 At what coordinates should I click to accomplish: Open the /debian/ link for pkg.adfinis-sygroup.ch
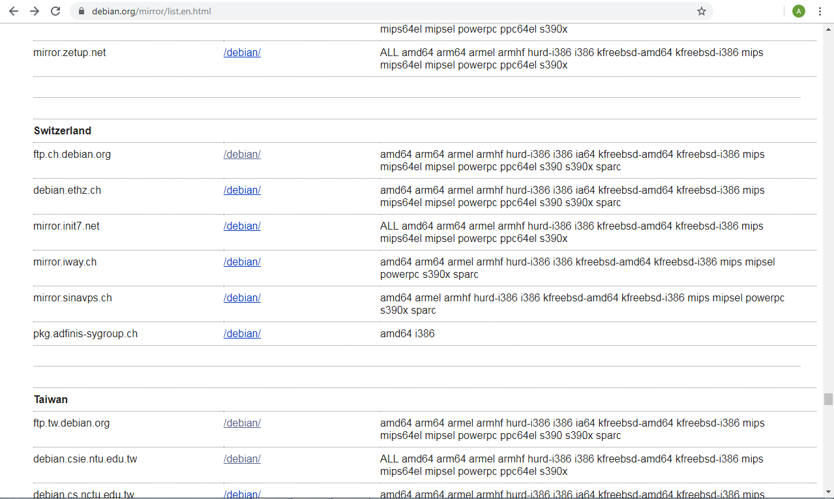pyautogui.click(x=242, y=333)
